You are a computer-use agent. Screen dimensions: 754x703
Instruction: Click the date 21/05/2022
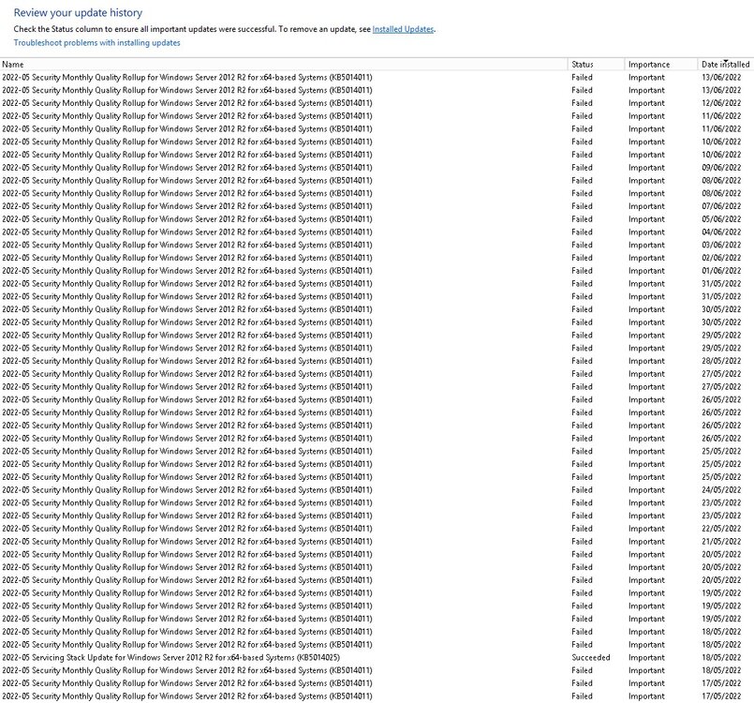click(721, 542)
